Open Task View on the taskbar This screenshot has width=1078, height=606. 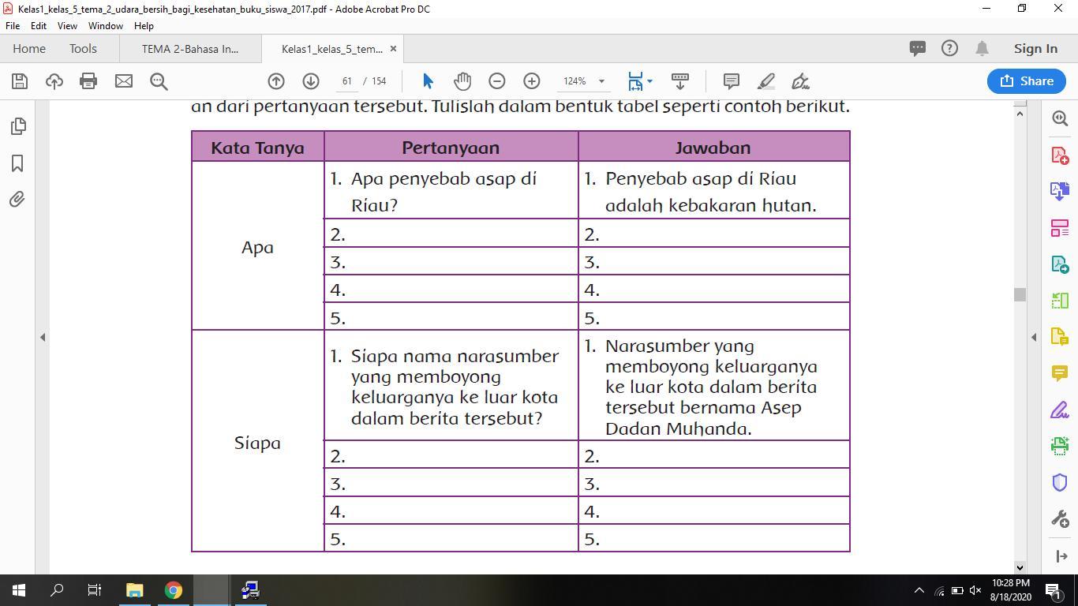(x=95, y=590)
